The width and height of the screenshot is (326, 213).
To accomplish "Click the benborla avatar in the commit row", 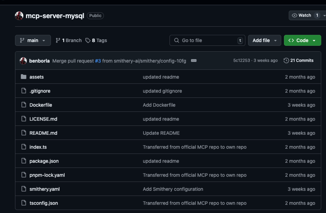I will click(23, 61).
